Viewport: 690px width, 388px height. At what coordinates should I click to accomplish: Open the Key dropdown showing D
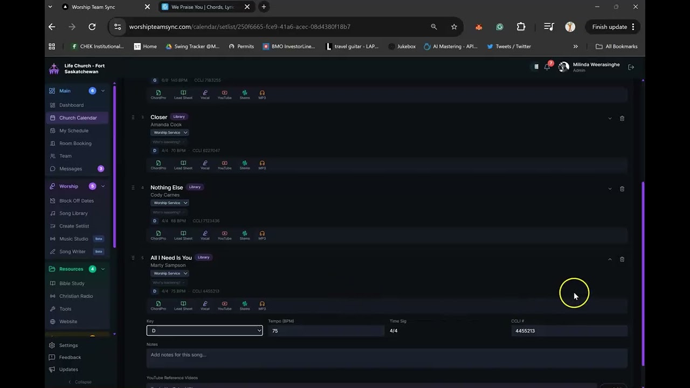tap(205, 331)
